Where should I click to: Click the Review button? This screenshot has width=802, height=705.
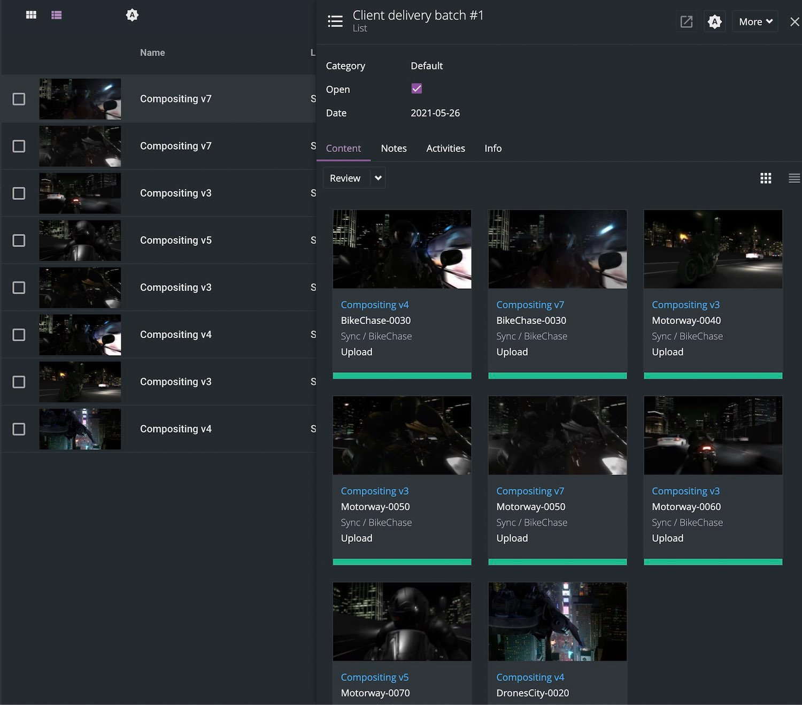click(345, 178)
